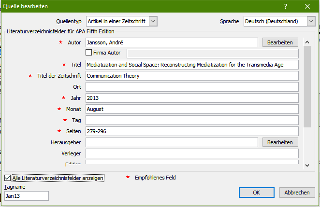Click the empty Tag field
Viewport: 320px width, 207px height.
pyautogui.click(x=192, y=120)
